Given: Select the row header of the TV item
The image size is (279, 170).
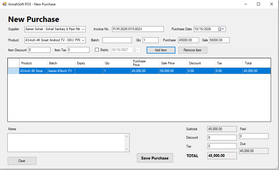Looking at the screenshot, I should click(14, 71).
